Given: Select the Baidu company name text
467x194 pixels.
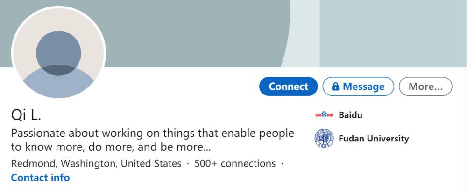Looking at the screenshot, I should click(351, 115).
